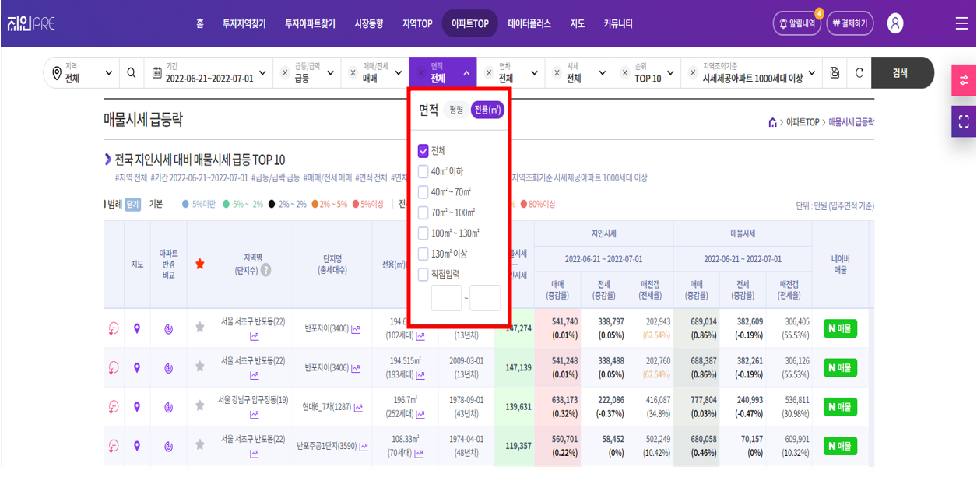Favorite the 현대6_7차 row with star icon
This screenshot has height=477, width=977.
tap(200, 406)
